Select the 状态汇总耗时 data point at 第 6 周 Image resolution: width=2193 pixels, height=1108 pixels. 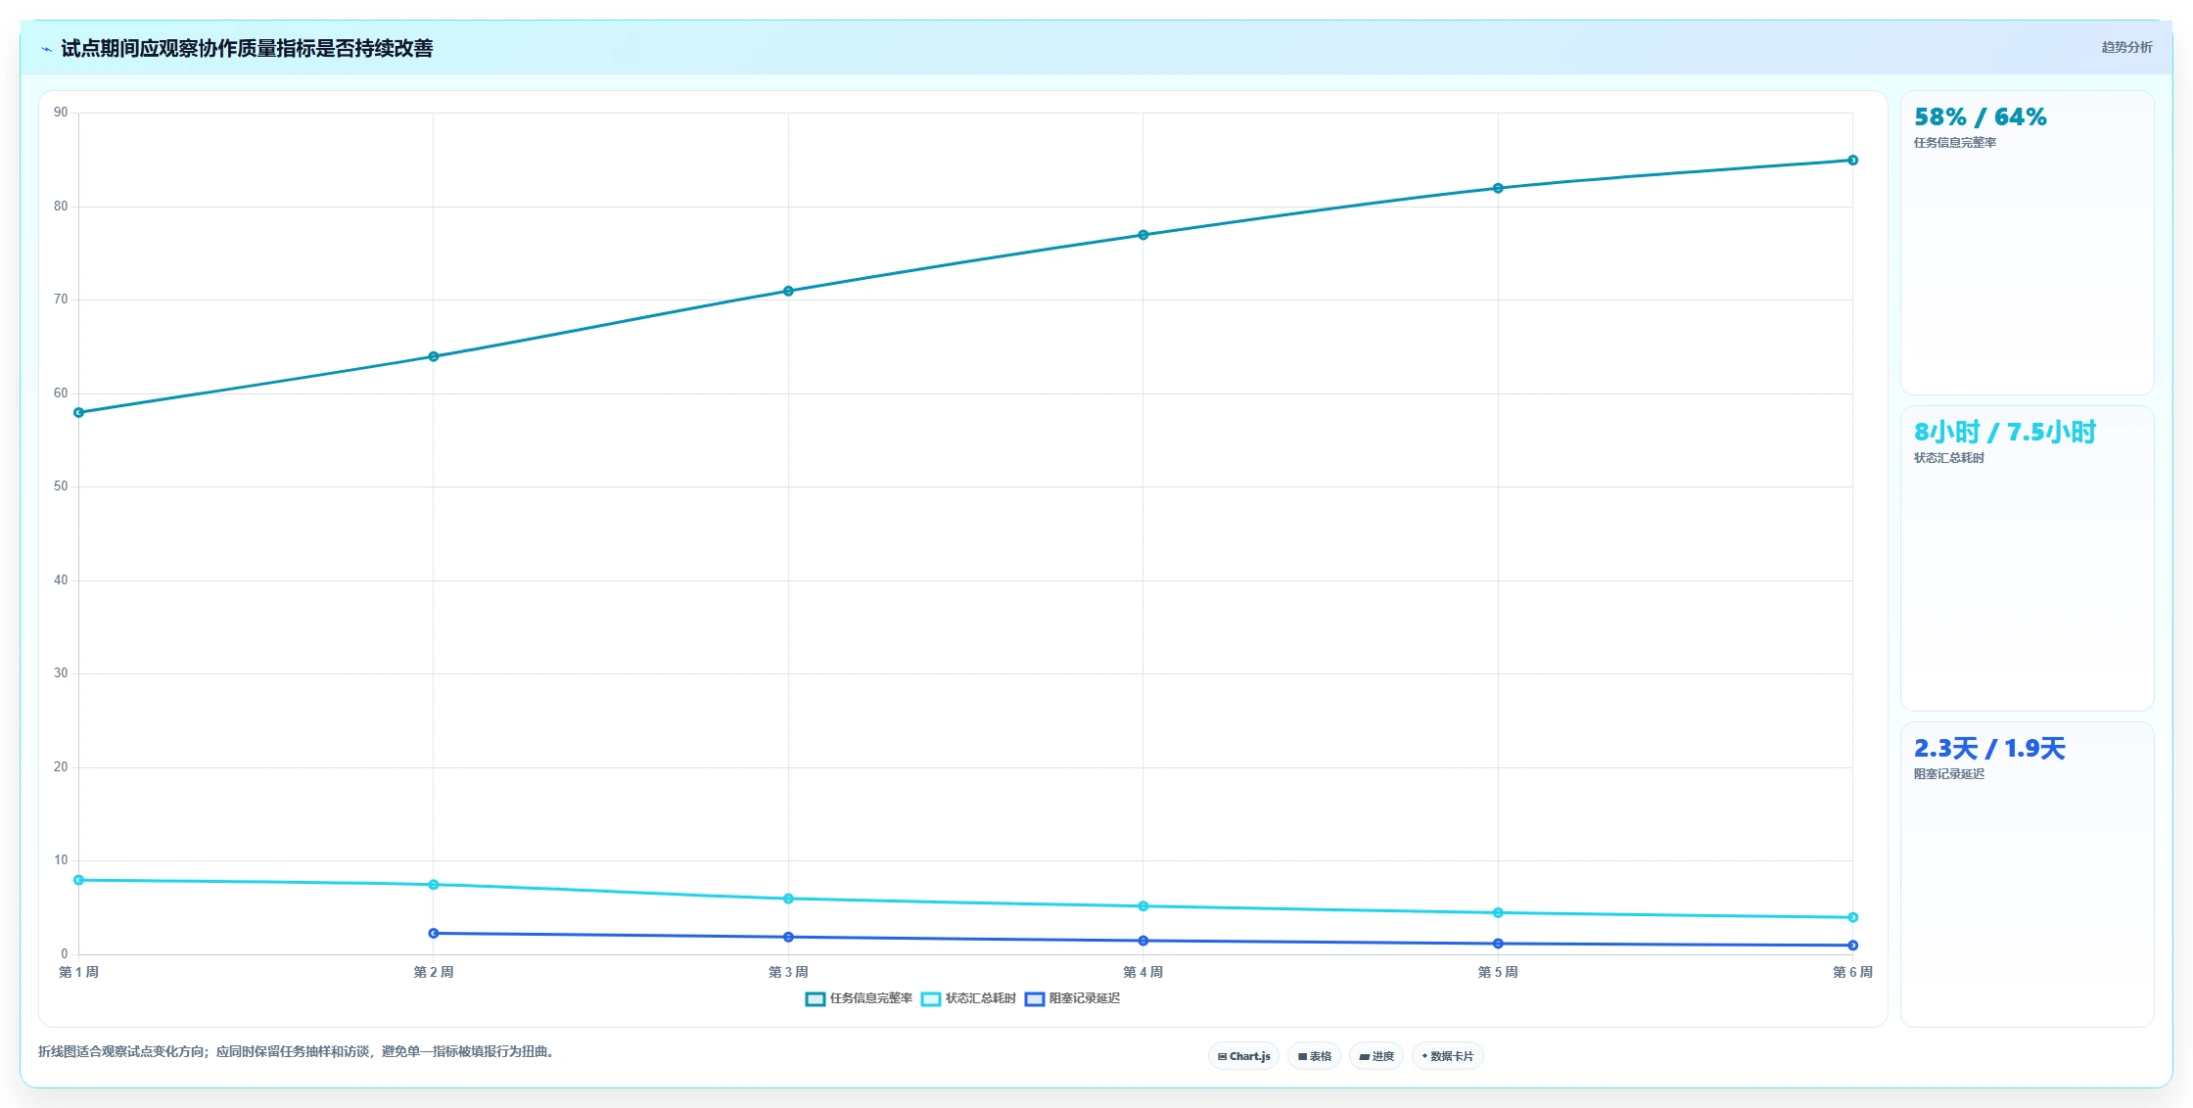[x=1852, y=917]
